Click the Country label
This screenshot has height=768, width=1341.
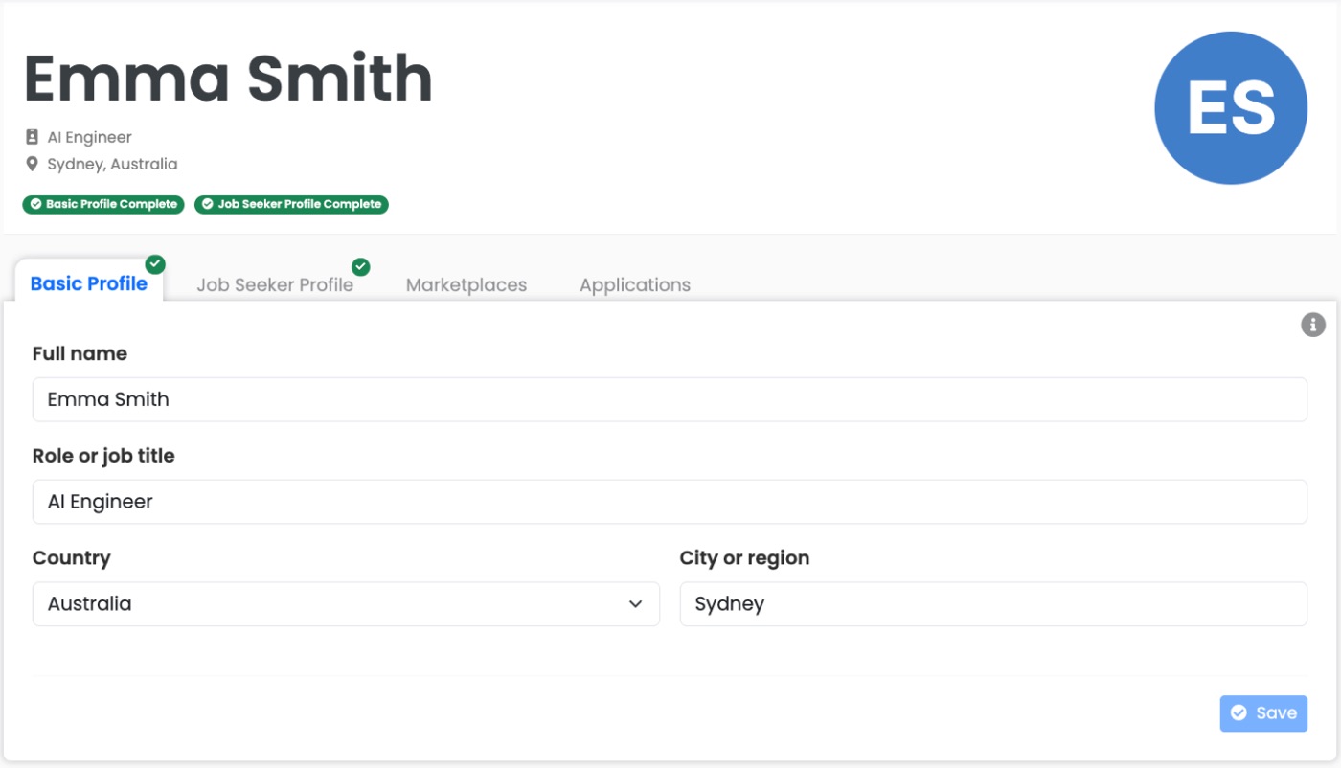click(72, 558)
